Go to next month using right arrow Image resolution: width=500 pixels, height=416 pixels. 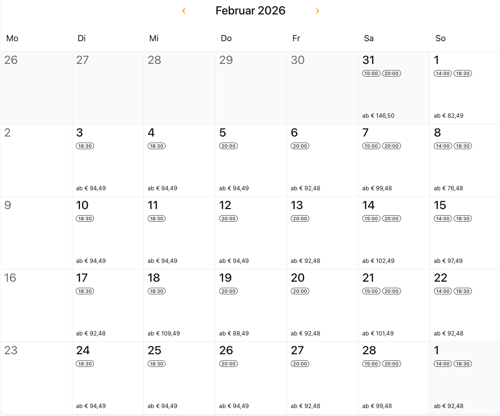pyautogui.click(x=318, y=11)
